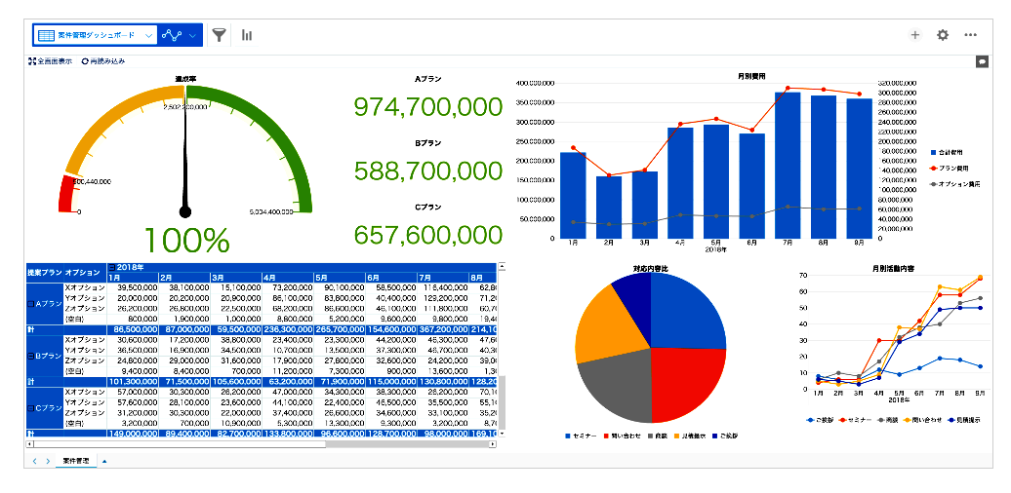
Task: Click the Bプラン total 588,700,000
Action: point(428,171)
